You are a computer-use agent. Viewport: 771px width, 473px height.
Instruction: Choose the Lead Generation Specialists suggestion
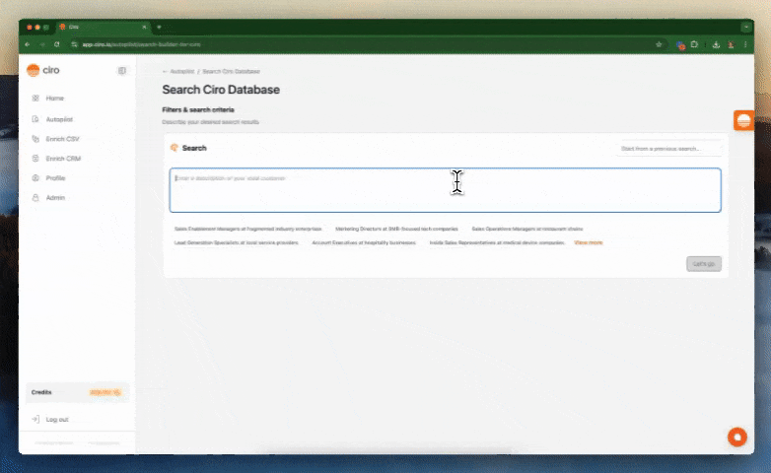point(236,242)
